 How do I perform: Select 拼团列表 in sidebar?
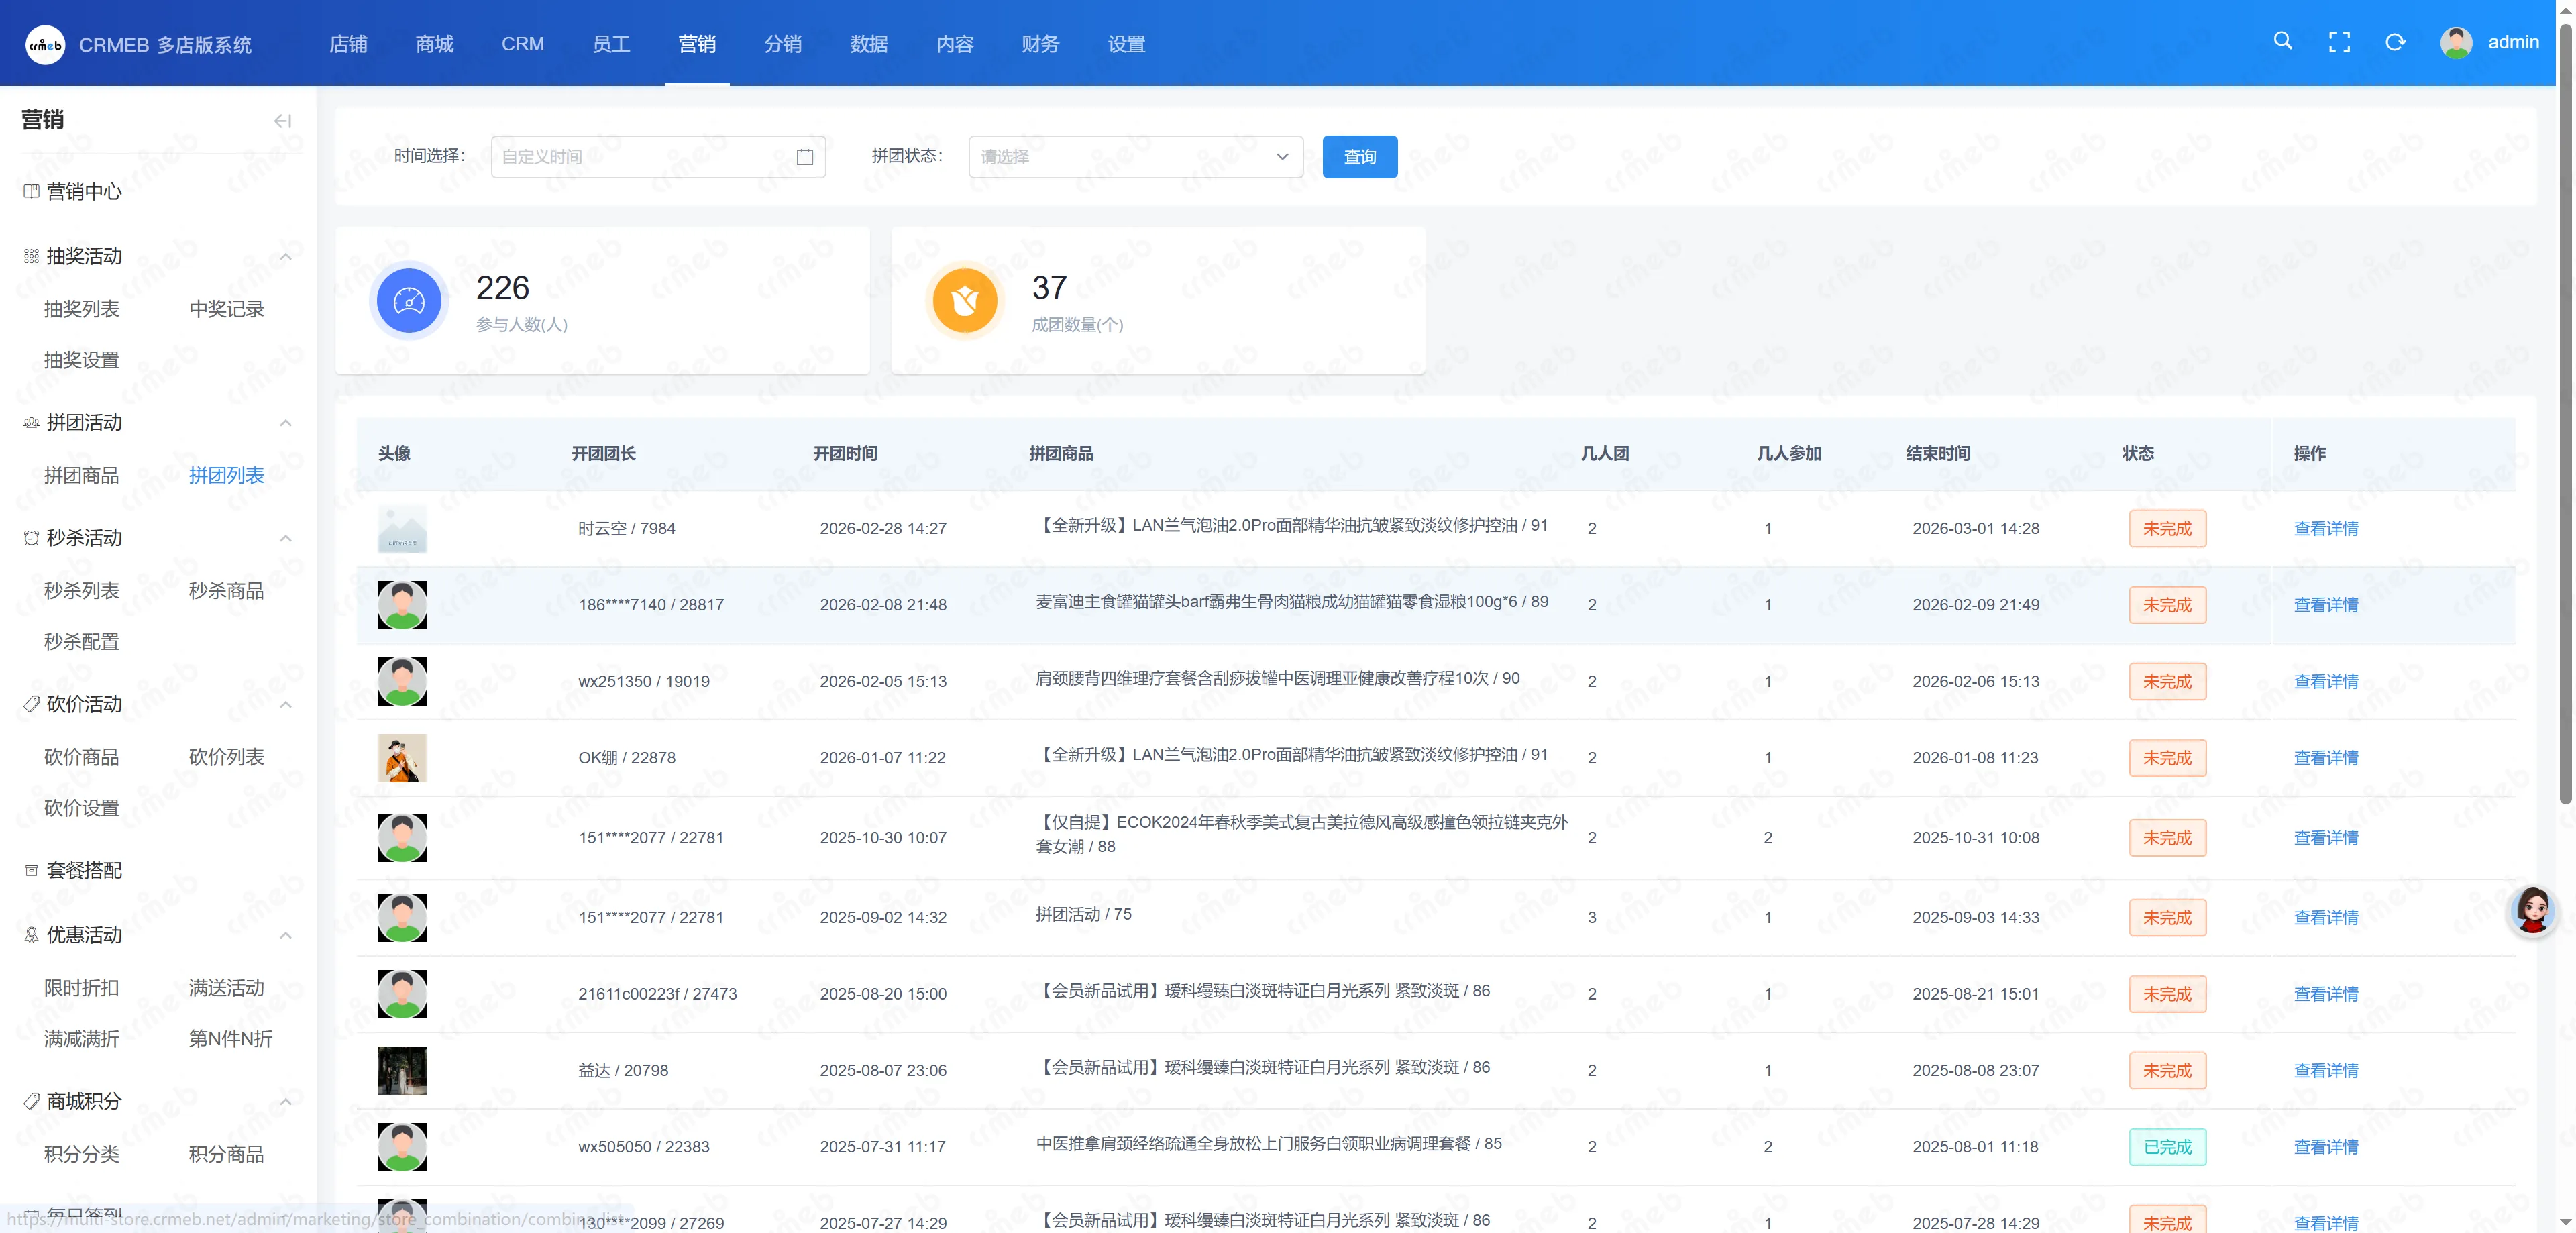tap(227, 476)
